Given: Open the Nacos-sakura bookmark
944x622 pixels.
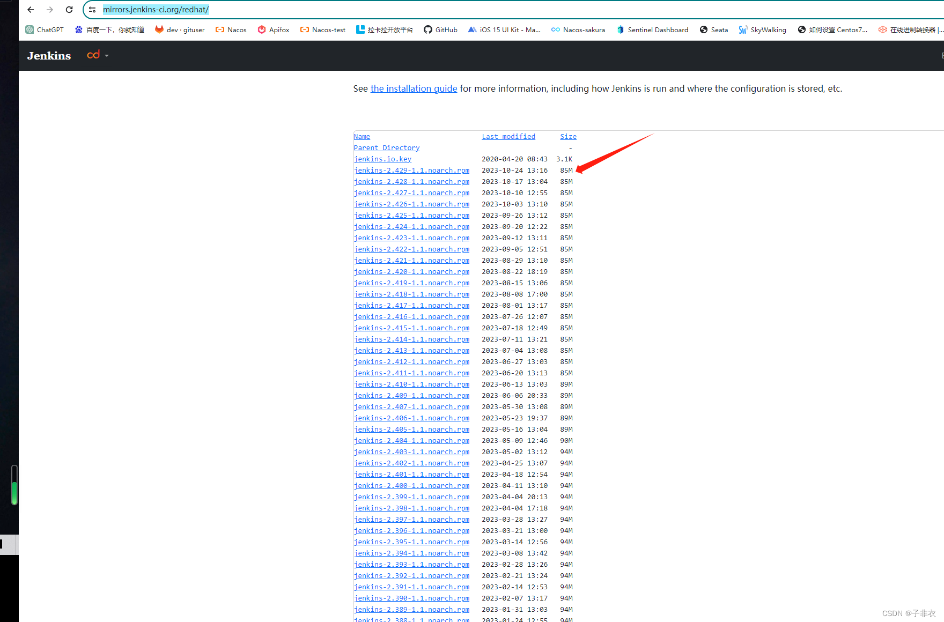Looking at the screenshot, I should (578, 30).
